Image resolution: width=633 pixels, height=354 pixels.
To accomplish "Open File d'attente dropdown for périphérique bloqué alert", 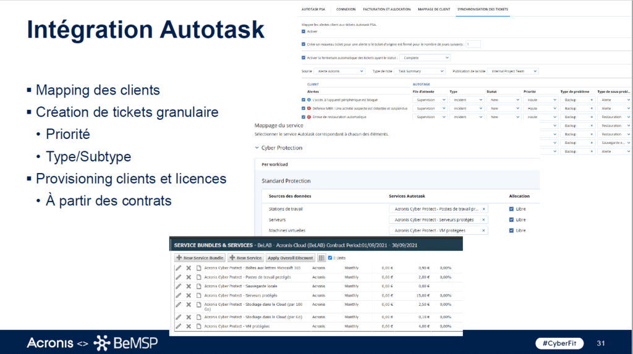I will coord(430,99).
